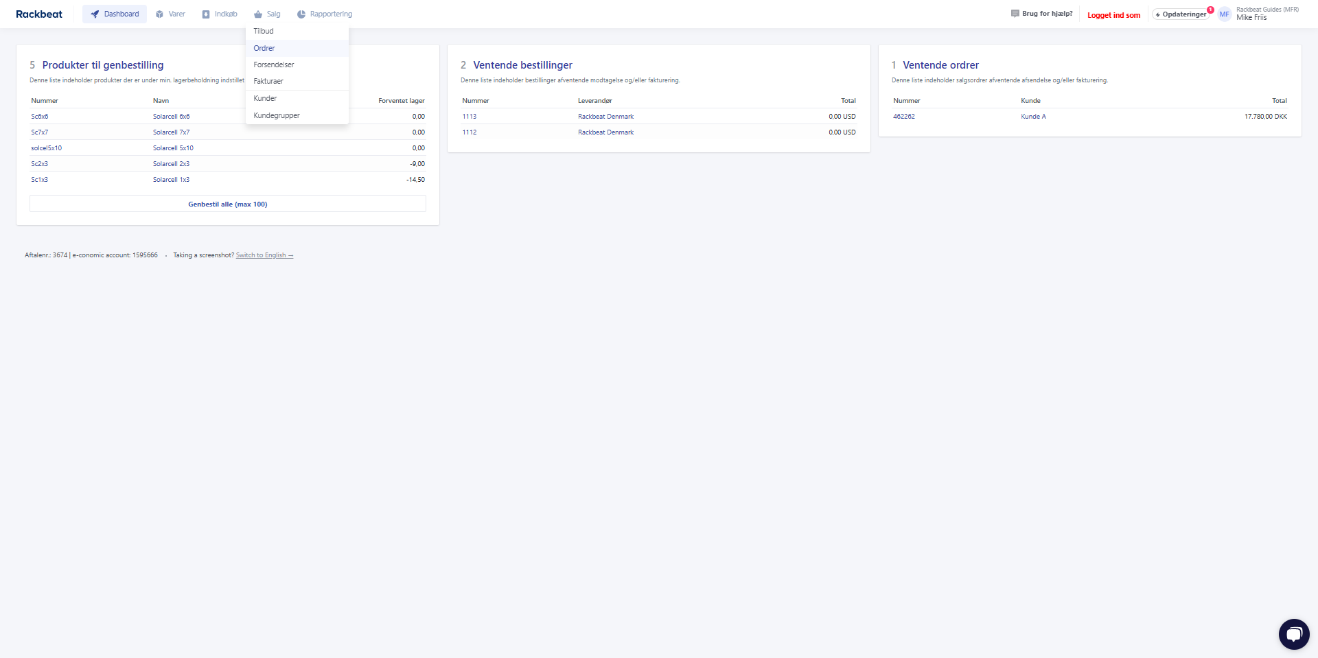
Task: Click the Rapportering pie chart icon
Action: point(301,14)
